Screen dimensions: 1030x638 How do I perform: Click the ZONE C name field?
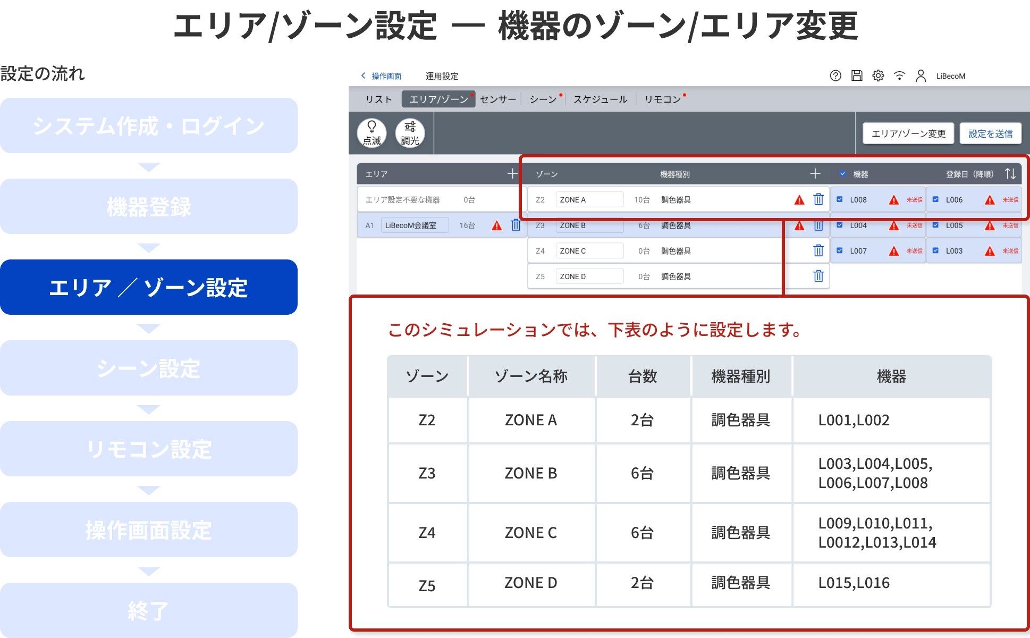(589, 250)
